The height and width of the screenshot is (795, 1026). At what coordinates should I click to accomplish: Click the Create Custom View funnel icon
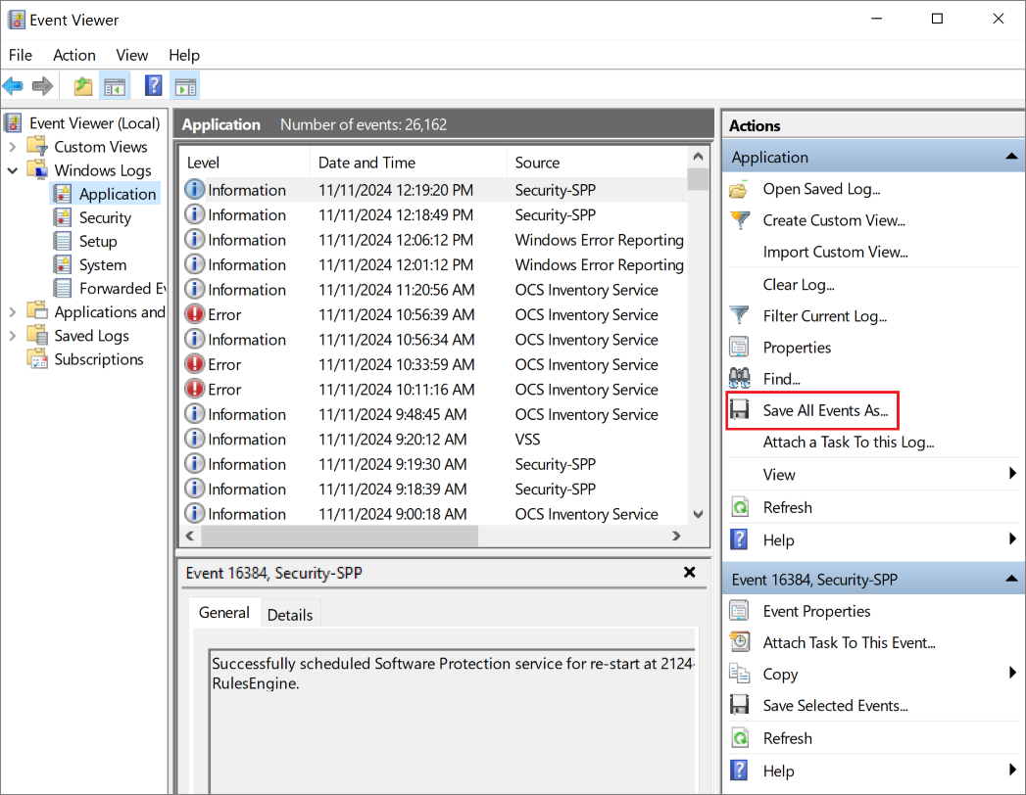point(740,220)
